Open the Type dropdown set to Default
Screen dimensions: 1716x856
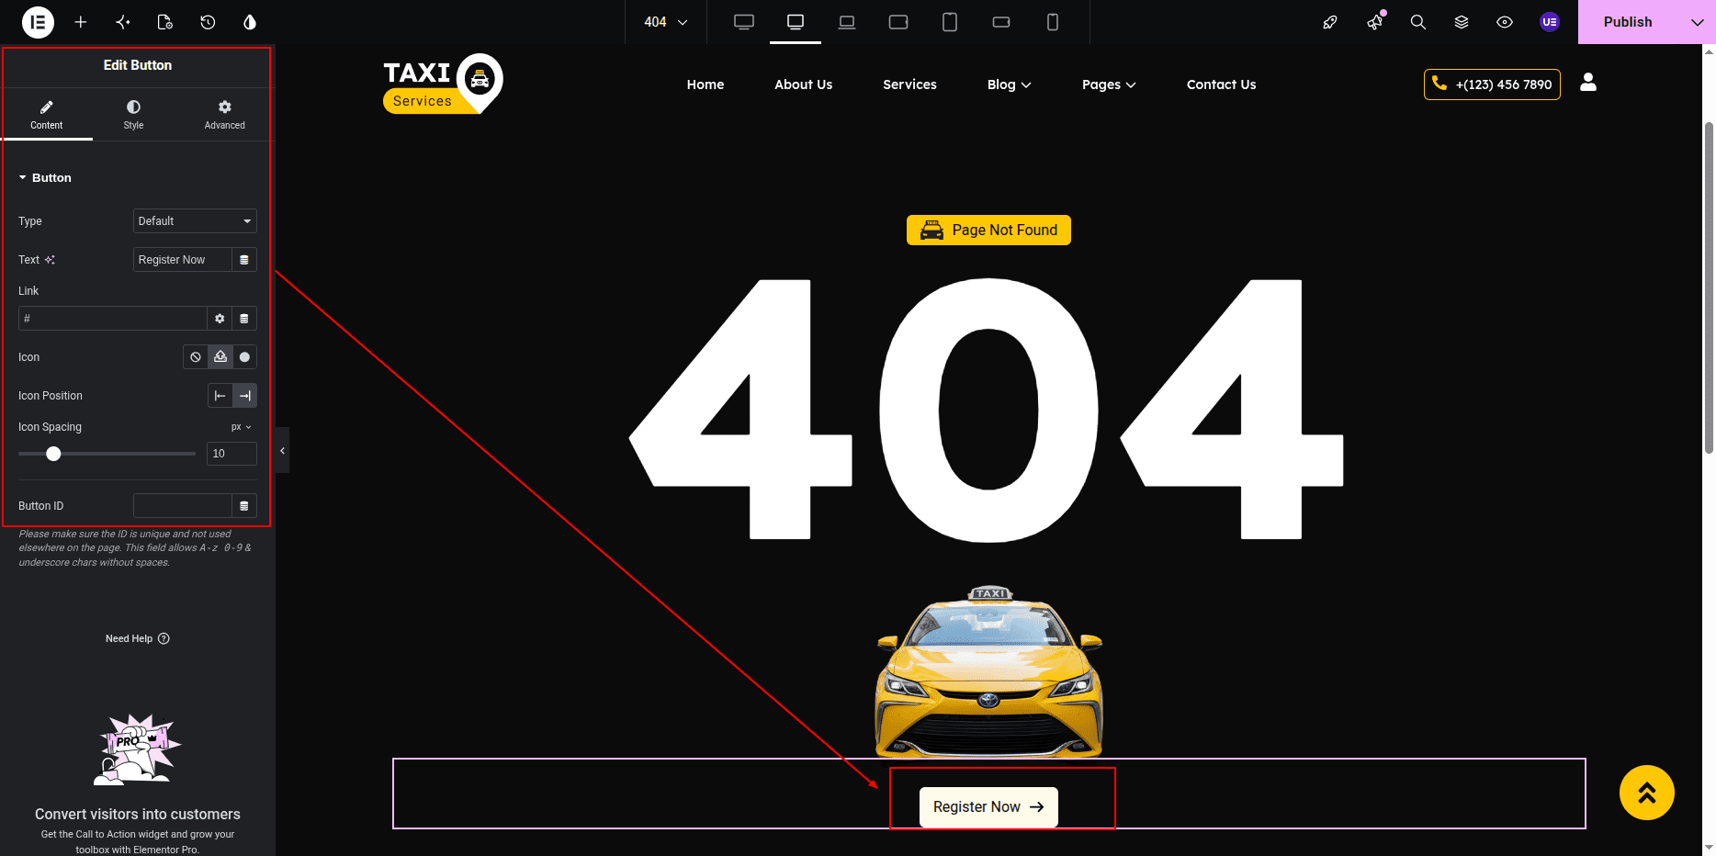pos(195,221)
